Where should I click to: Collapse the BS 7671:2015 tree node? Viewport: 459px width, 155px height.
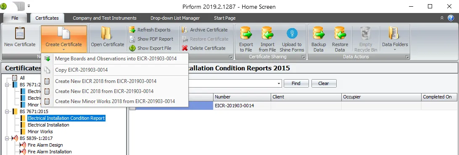click(x=7, y=111)
